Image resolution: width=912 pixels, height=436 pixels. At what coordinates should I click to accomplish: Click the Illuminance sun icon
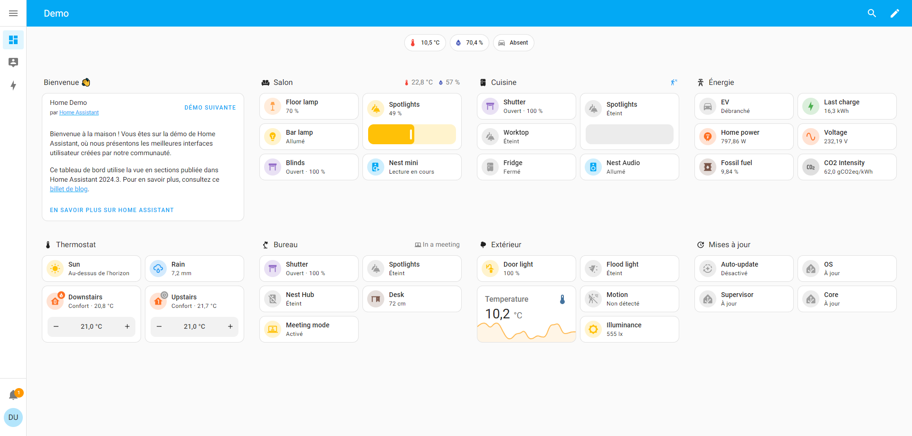coord(593,329)
